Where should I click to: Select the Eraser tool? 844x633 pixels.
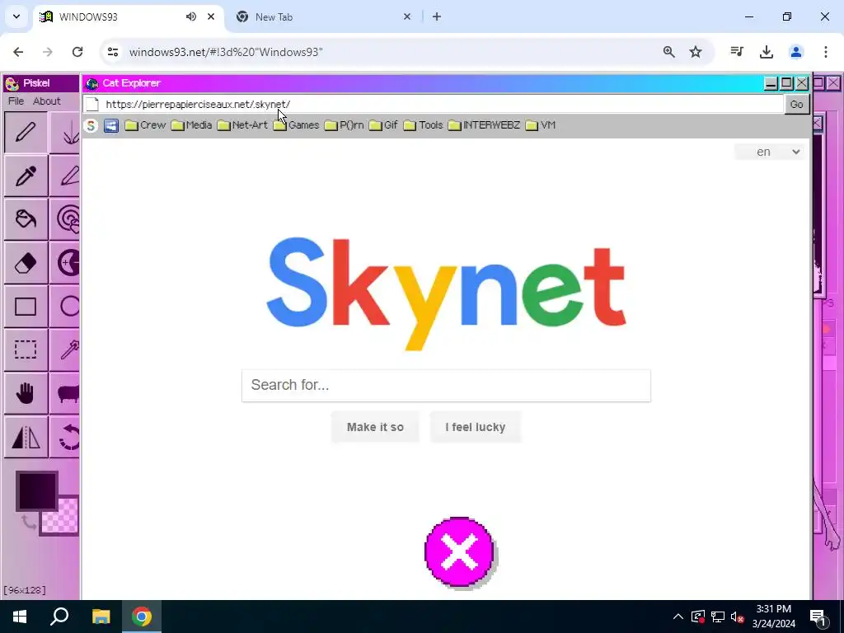click(x=26, y=263)
